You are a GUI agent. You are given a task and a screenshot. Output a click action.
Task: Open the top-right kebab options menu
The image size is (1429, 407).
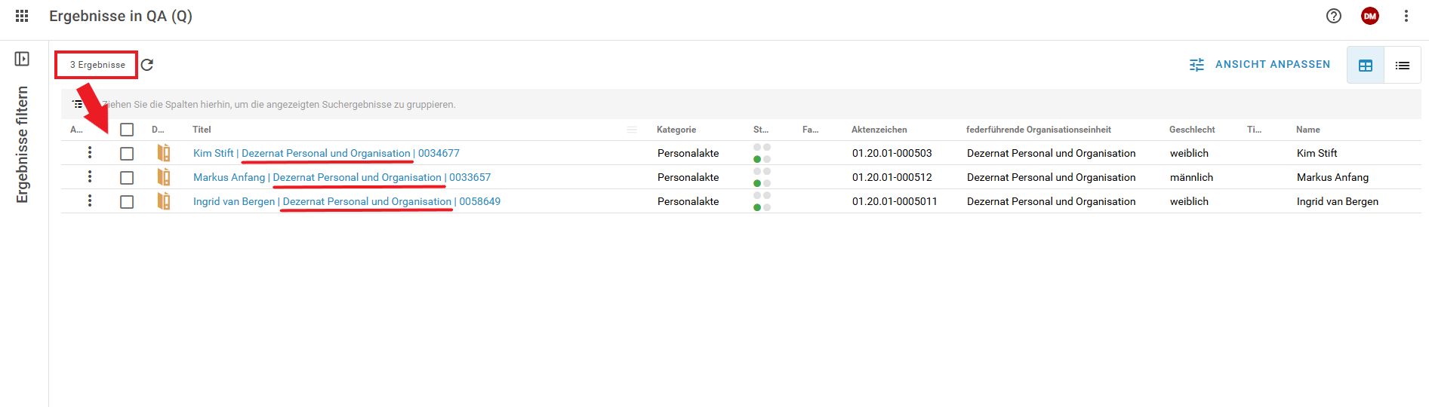click(x=1406, y=16)
